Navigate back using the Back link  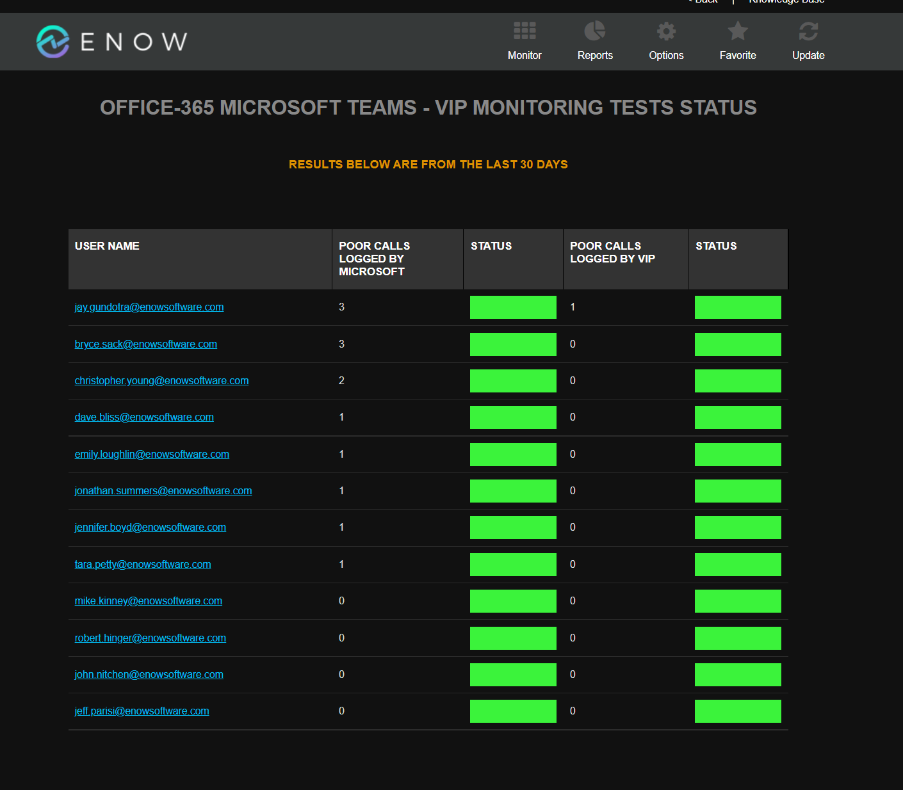click(703, 2)
